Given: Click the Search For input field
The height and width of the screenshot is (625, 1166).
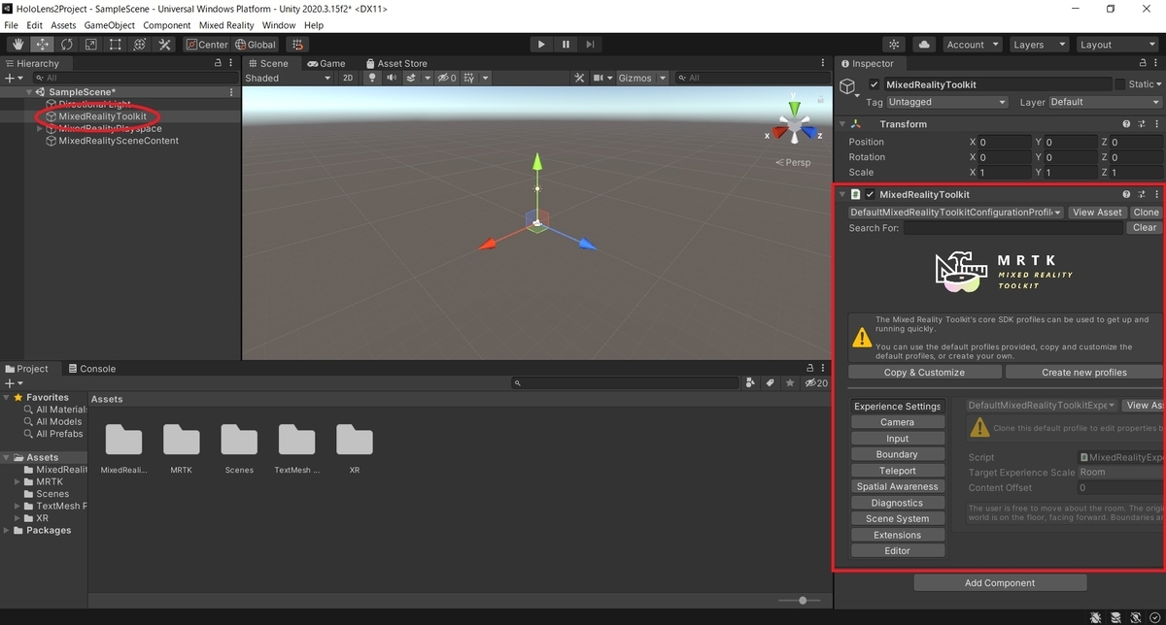Looking at the screenshot, I should [1013, 228].
